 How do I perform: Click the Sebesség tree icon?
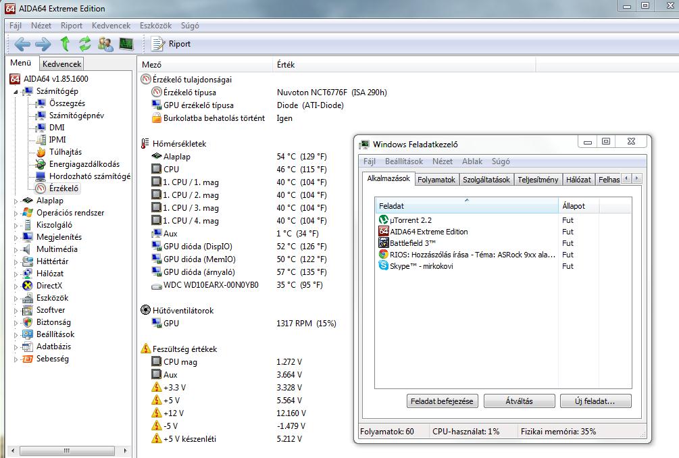point(28,359)
